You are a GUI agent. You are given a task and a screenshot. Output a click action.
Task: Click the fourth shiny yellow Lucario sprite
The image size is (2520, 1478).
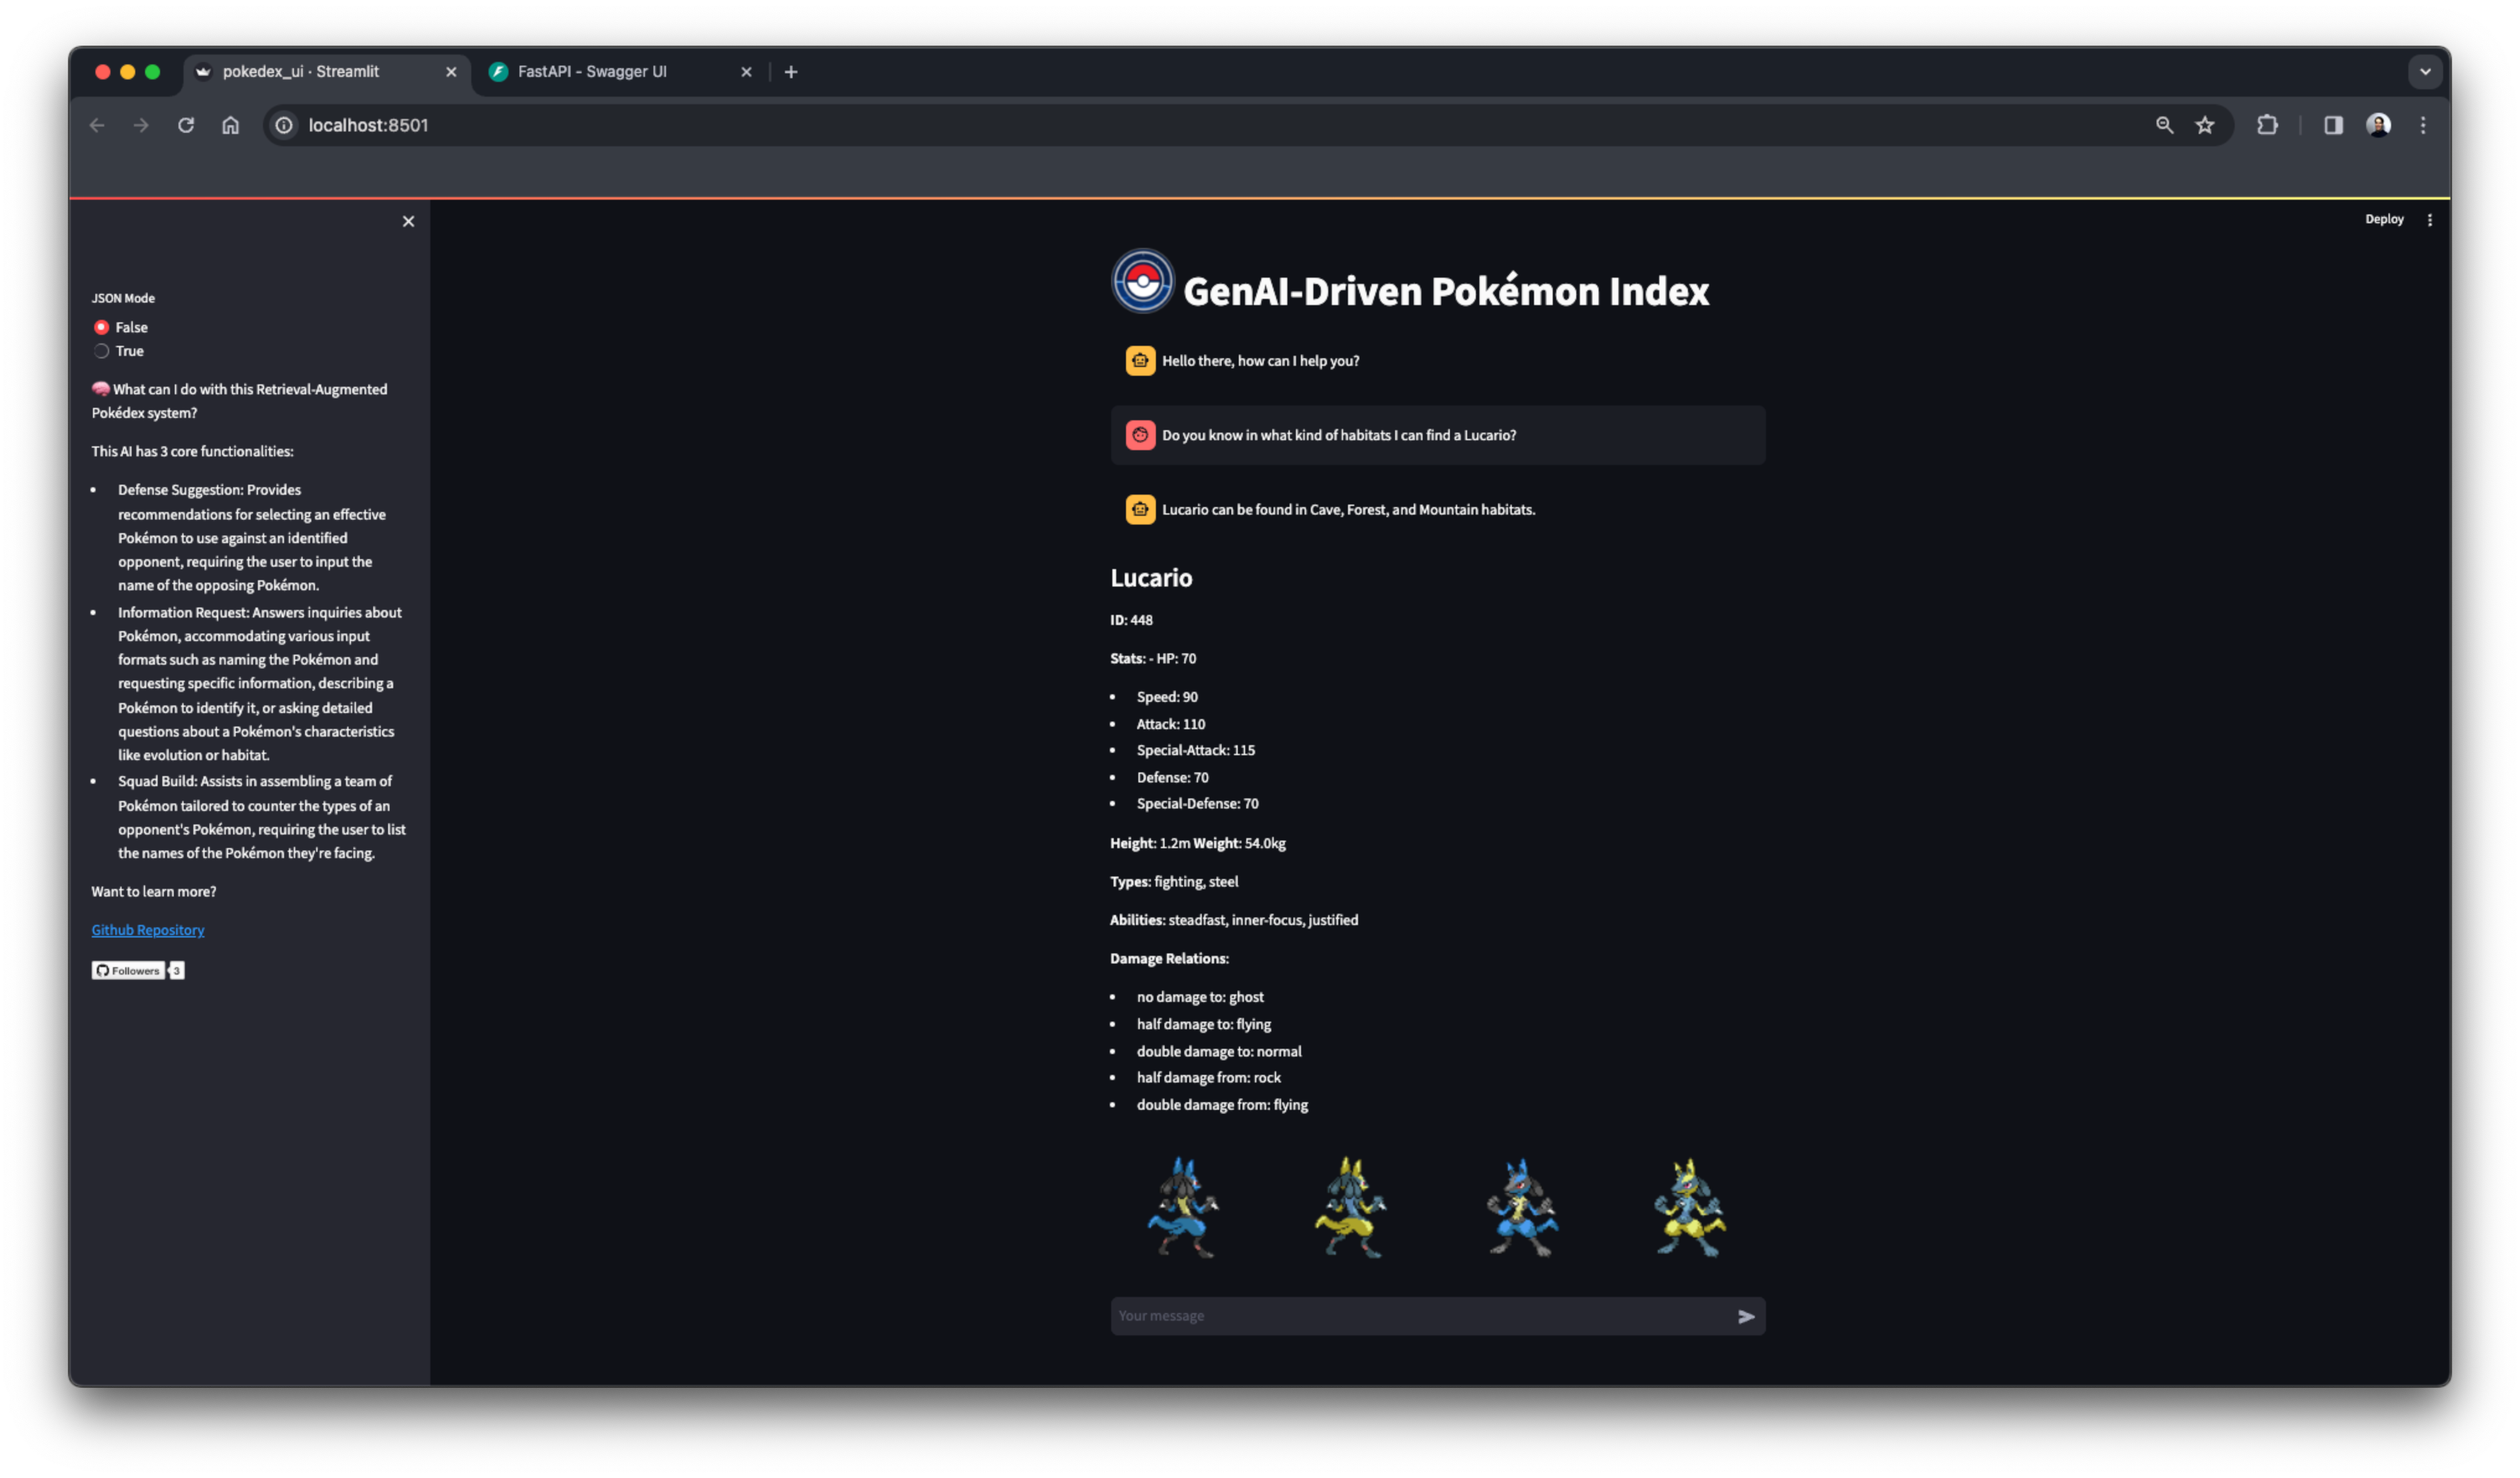[x=1689, y=1207]
